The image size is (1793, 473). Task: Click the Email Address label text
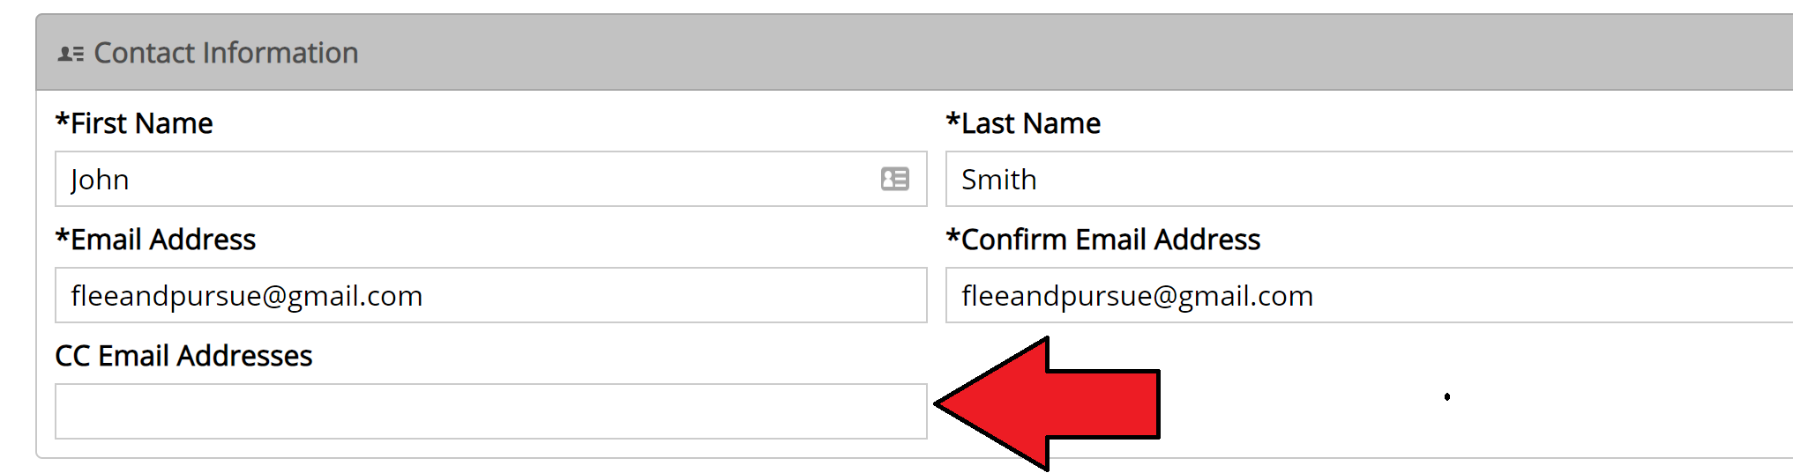(x=163, y=240)
